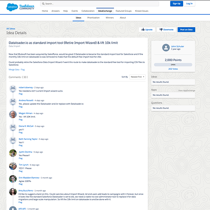Click the Downvote button

[x=166, y=29]
